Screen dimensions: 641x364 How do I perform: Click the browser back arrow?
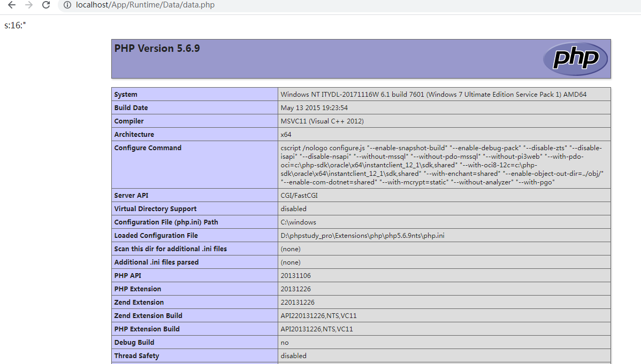12,5
